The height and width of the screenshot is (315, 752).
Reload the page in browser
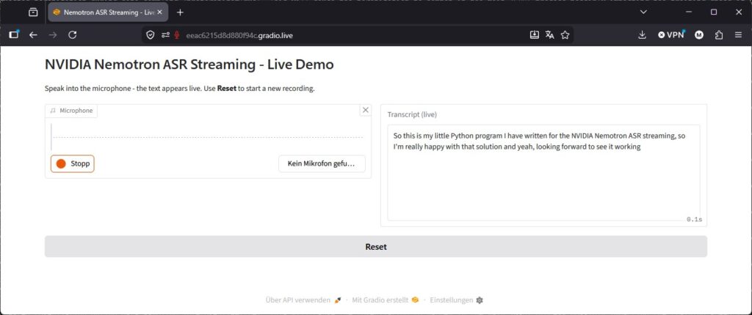[73, 35]
